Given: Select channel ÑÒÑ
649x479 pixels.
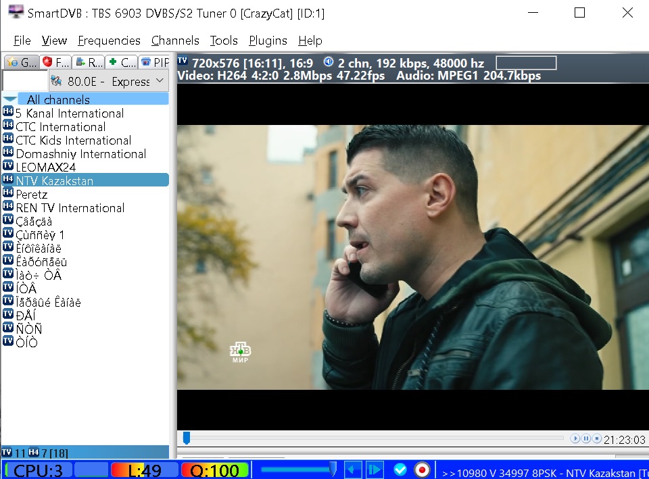Looking at the screenshot, I should coord(28,329).
